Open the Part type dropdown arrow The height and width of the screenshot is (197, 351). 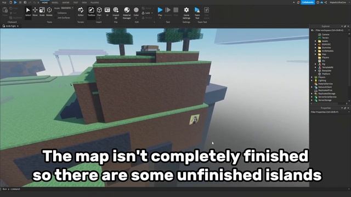99,18
